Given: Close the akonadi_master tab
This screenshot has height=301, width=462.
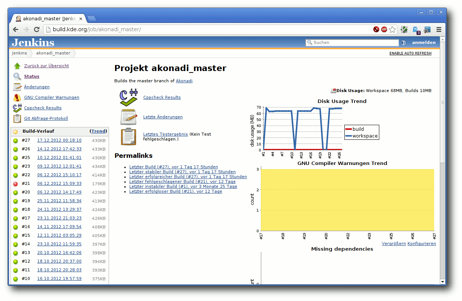Looking at the screenshot, I should [x=81, y=18].
